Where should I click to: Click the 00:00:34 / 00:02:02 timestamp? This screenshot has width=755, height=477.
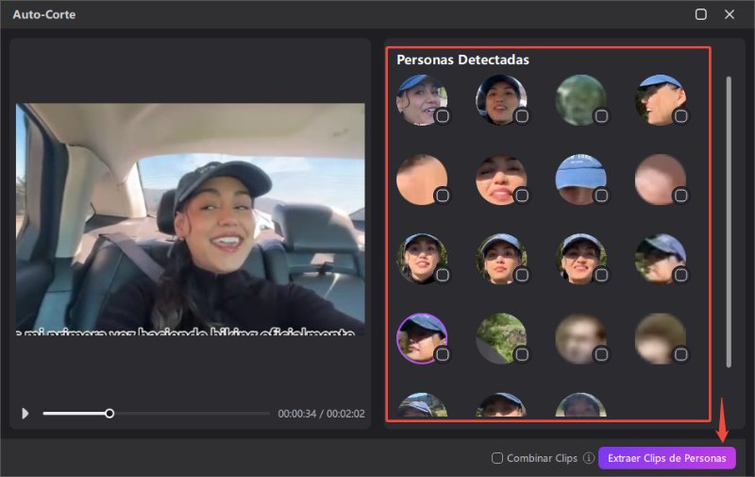[321, 414]
